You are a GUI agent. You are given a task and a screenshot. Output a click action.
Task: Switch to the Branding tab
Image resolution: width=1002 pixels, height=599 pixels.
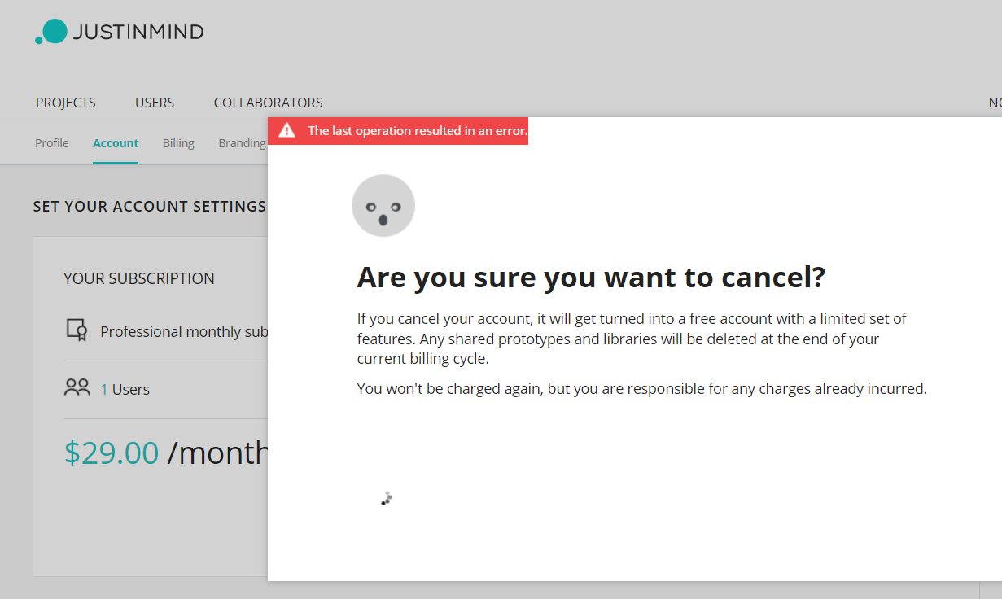click(x=242, y=143)
